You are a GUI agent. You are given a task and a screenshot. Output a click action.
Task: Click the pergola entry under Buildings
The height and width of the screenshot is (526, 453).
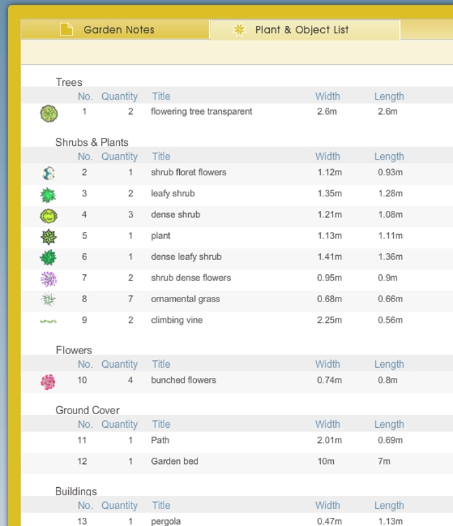click(x=166, y=521)
